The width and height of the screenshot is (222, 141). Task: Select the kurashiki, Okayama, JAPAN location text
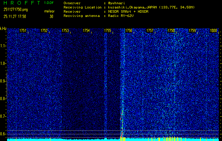click(x=151, y=7)
